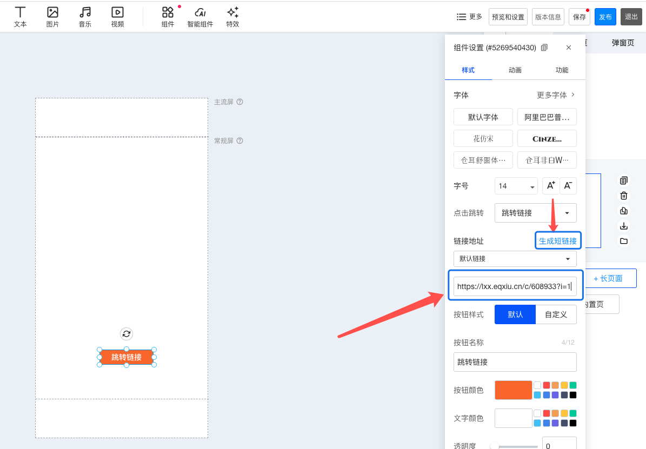Click the 透明度 slider handle

[x=495, y=446]
